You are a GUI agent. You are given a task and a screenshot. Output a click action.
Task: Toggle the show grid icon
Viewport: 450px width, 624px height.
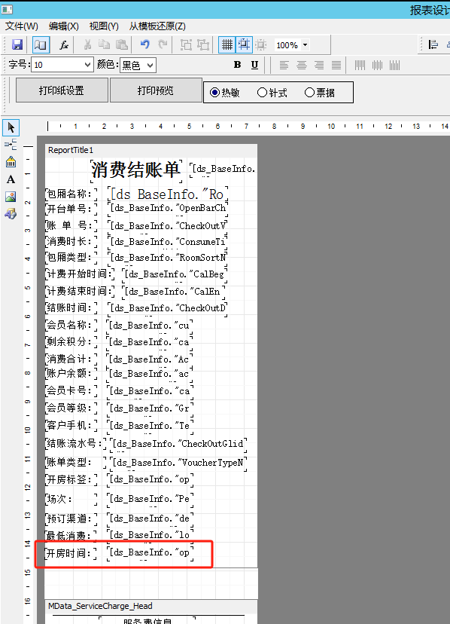tap(227, 44)
